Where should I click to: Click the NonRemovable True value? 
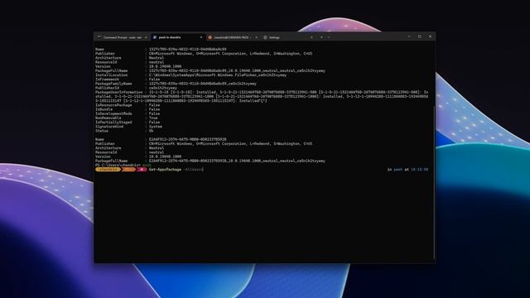click(153, 118)
